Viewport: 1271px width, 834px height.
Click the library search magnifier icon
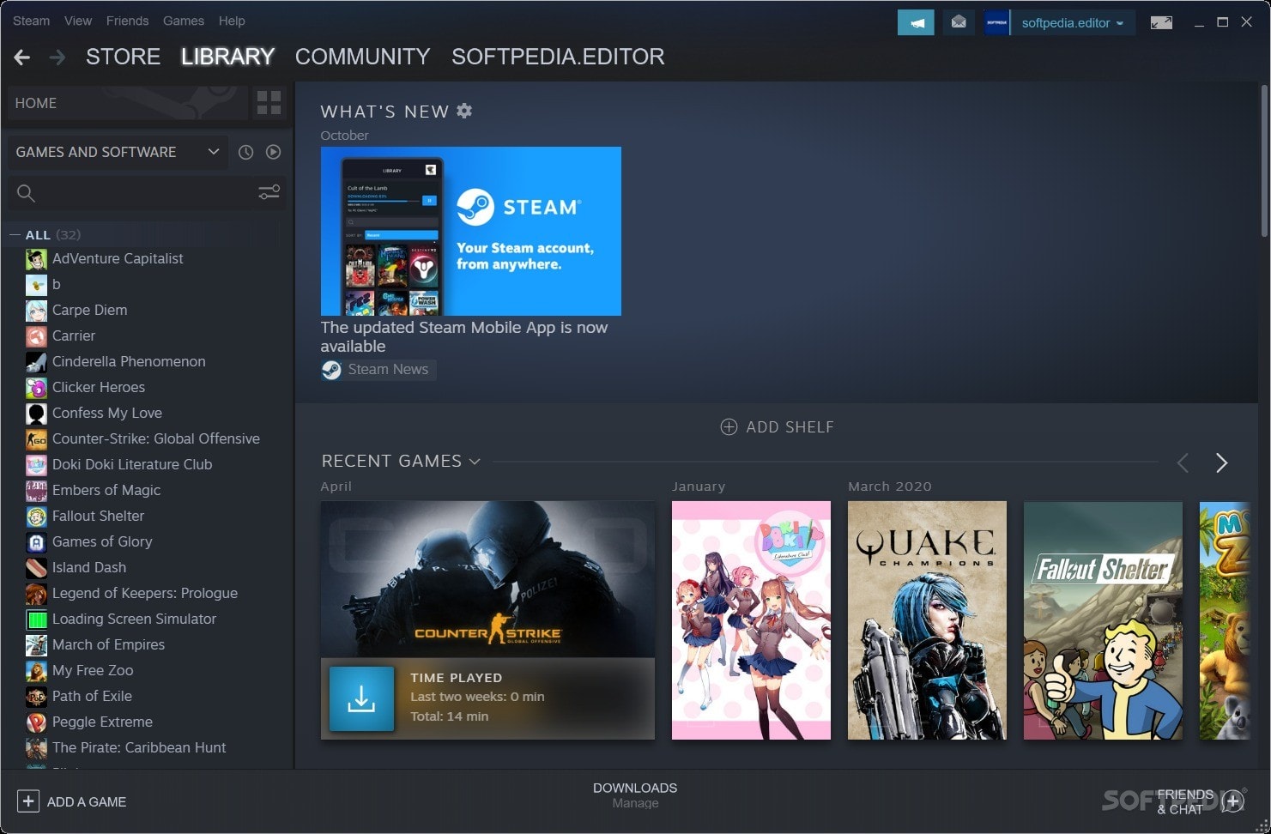point(26,193)
